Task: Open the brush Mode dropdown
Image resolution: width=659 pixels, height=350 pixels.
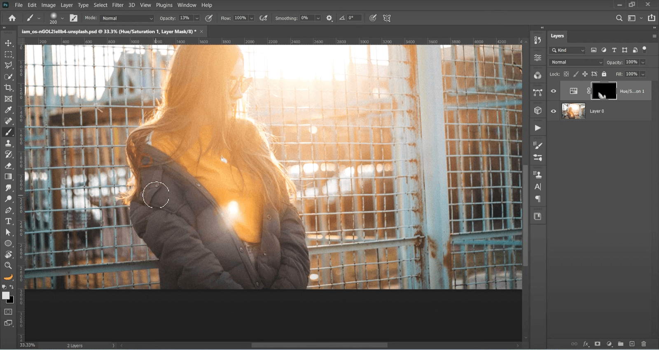Action: (127, 18)
